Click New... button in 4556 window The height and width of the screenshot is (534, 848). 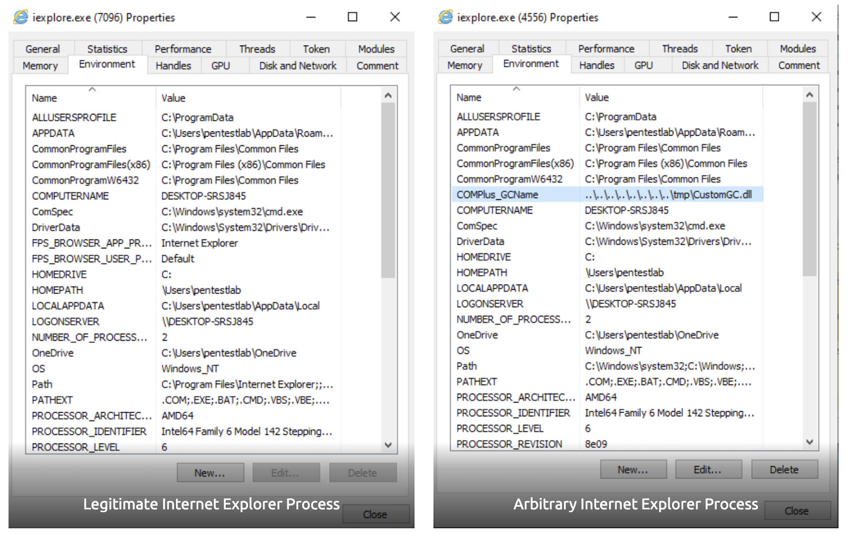(633, 469)
